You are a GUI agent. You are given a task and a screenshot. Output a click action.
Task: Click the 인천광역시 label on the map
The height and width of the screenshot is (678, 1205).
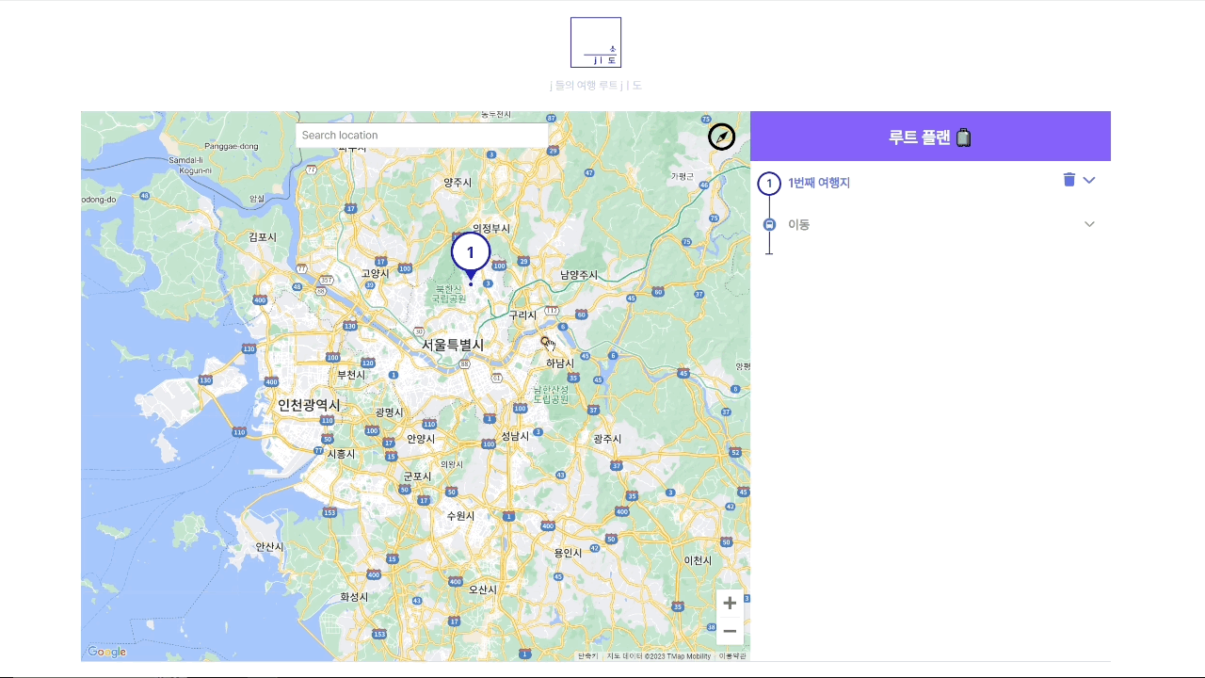point(309,405)
